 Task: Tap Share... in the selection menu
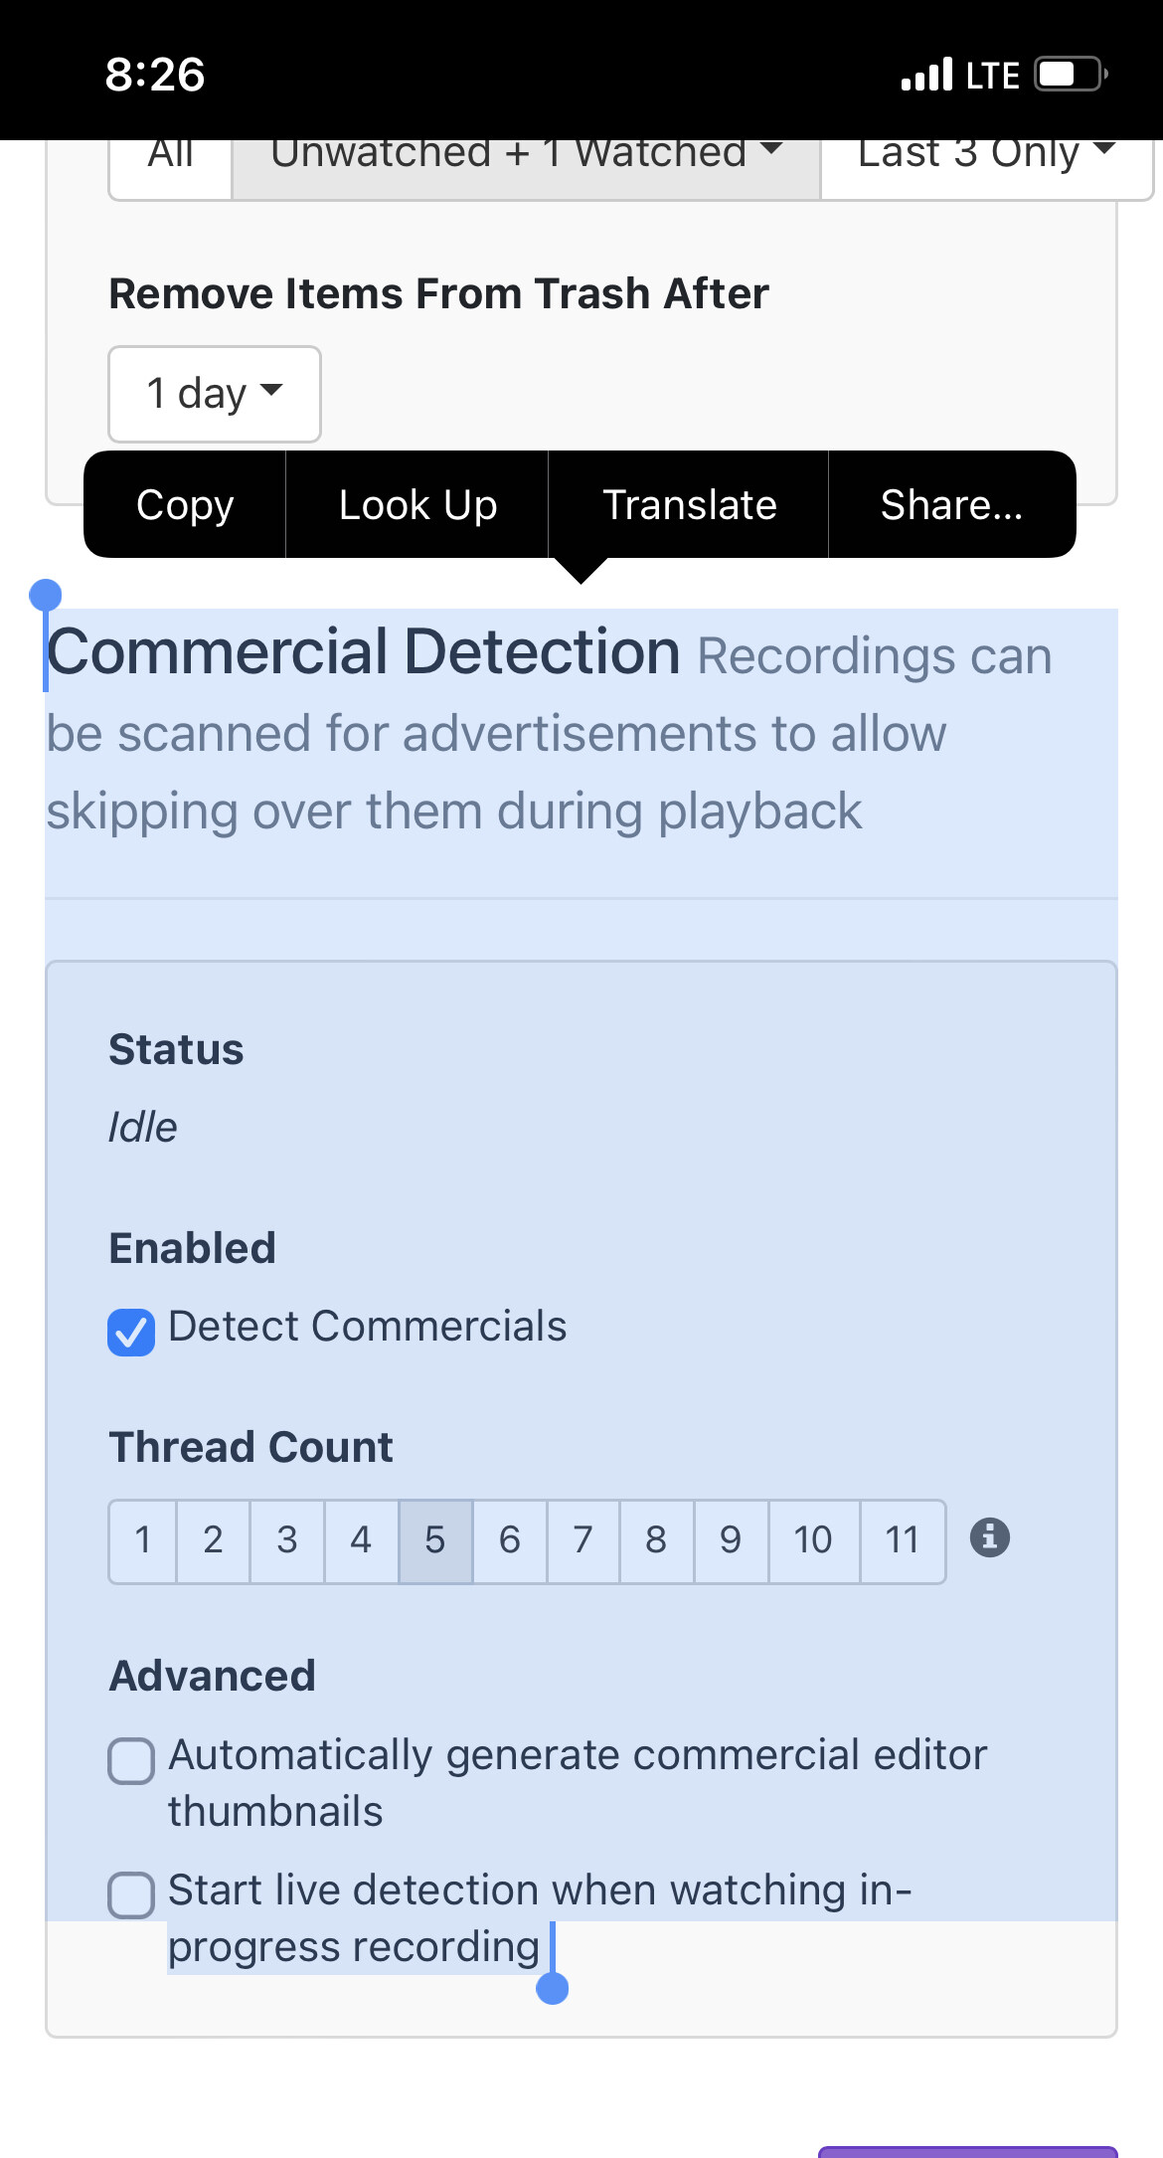951,505
